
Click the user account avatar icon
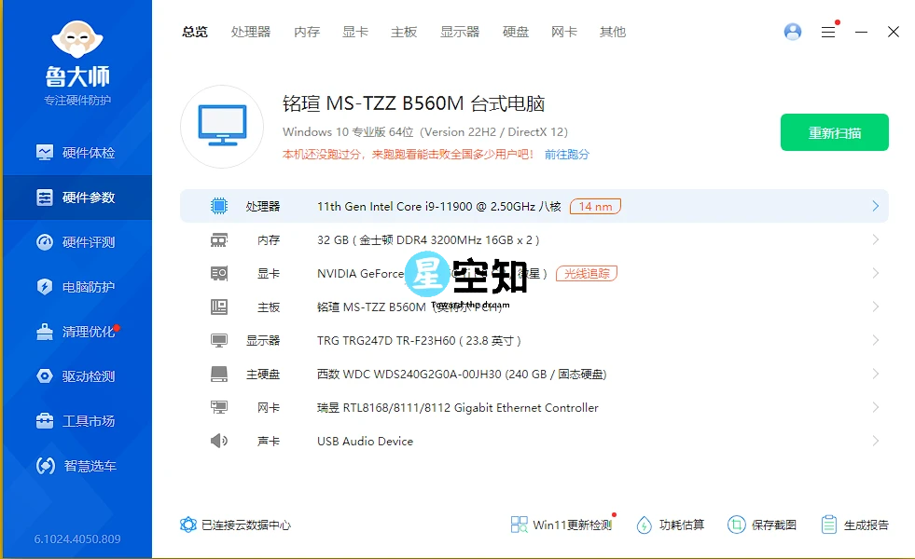pyautogui.click(x=792, y=31)
